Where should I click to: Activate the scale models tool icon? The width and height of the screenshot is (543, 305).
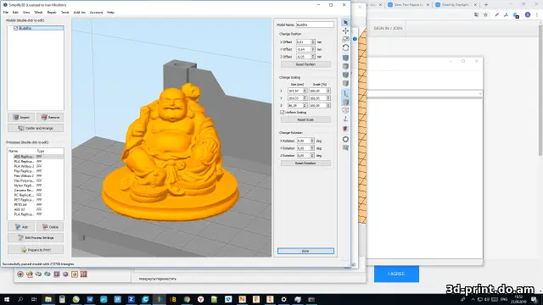pyautogui.click(x=345, y=39)
